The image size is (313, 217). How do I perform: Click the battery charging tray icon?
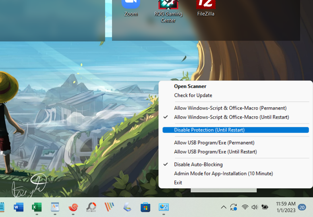coord(265,207)
